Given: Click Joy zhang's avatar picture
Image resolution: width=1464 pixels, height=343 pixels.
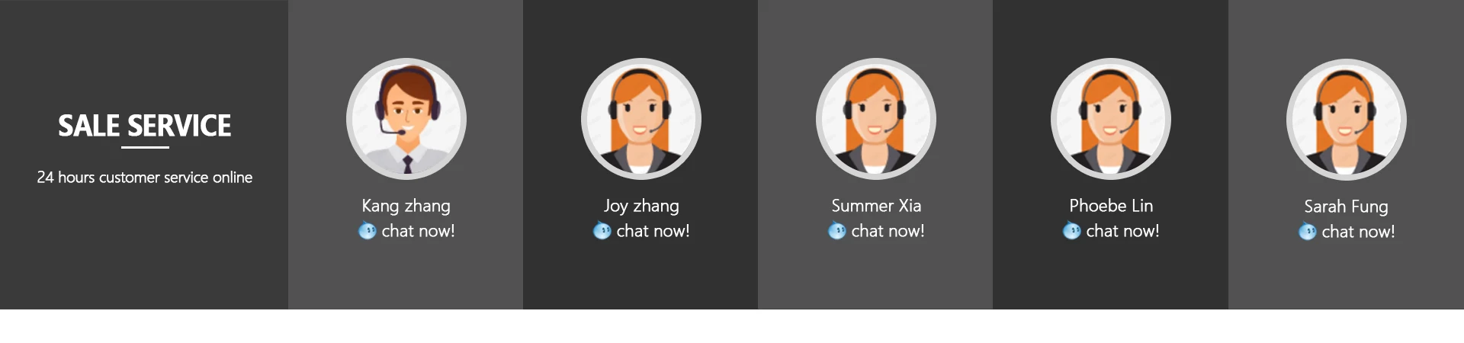Looking at the screenshot, I should [x=641, y=119].
